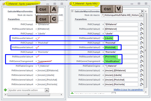151x101 pixels.
Task: Select ExécuterMacroDonnées action in Après suppression window
Action: 20,12
